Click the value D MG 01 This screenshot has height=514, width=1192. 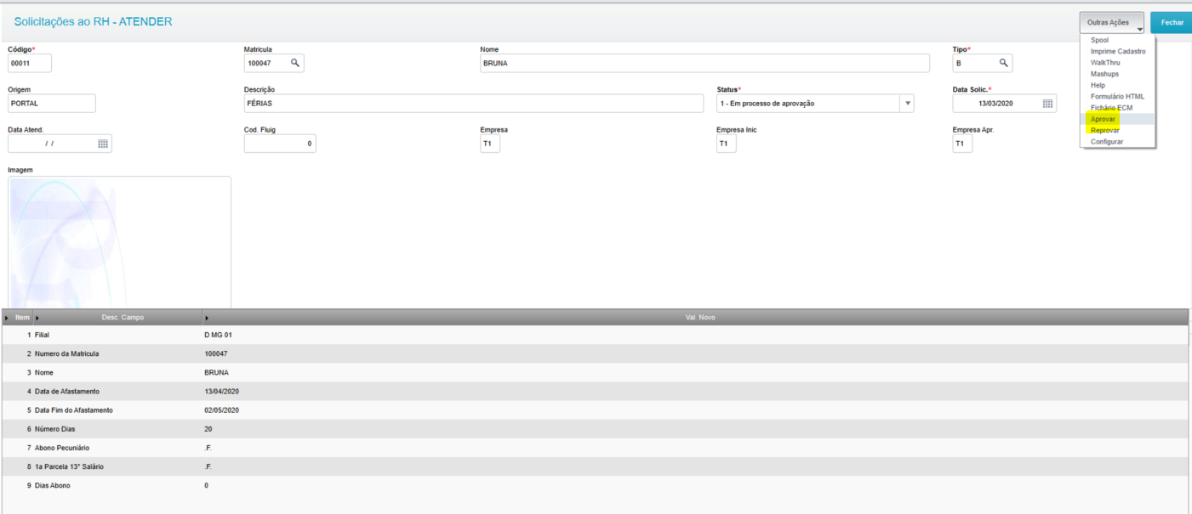tap(218, 336)
